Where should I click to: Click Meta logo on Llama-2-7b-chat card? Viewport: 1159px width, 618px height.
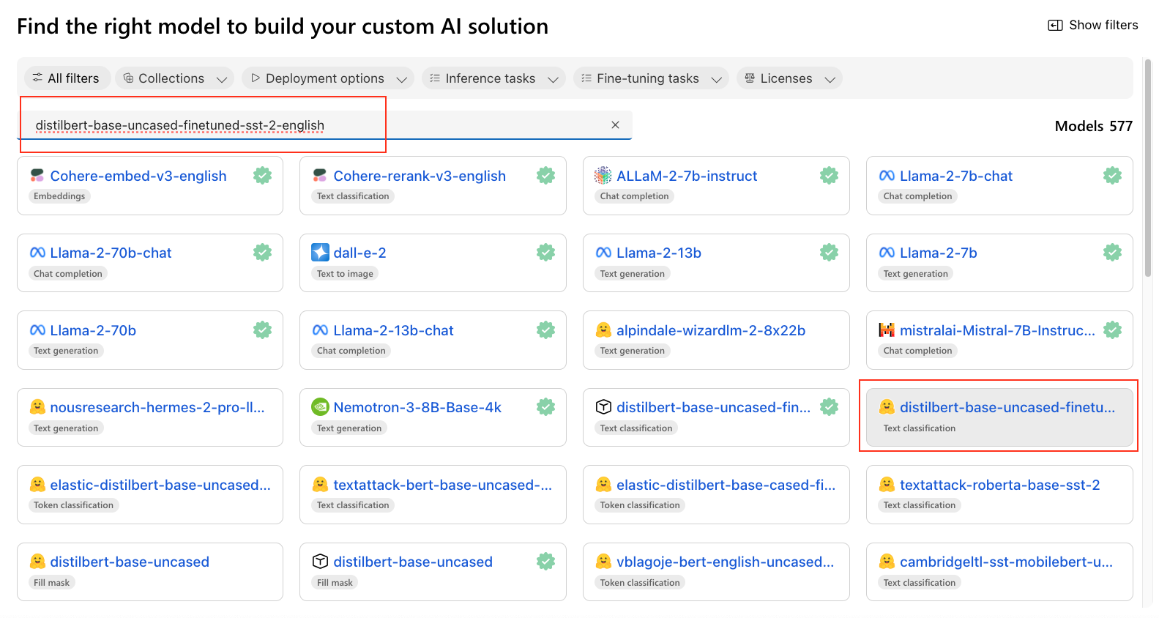pos(887,176)
